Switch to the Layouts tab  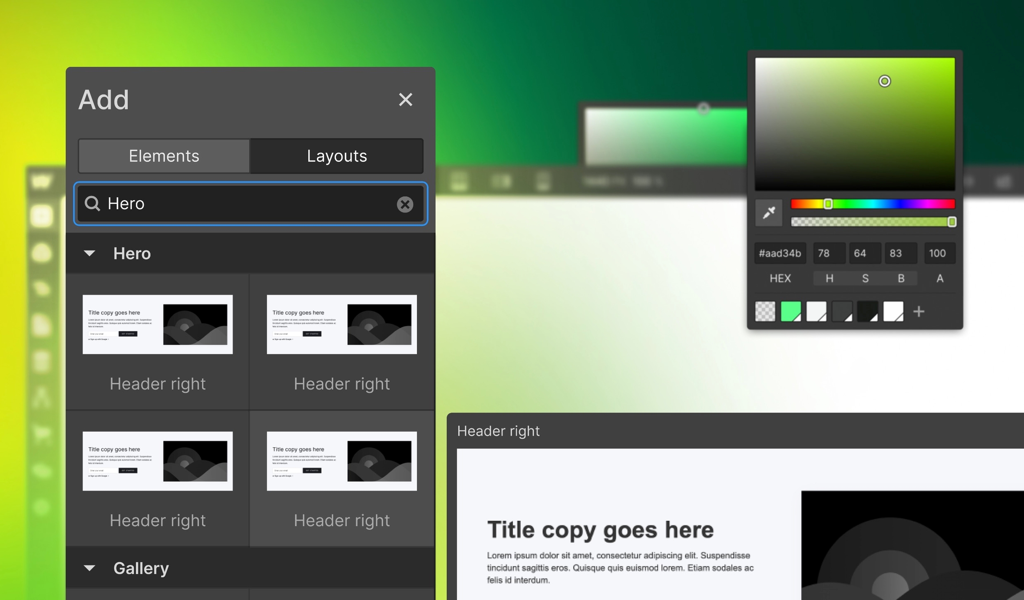click(336, 156)
